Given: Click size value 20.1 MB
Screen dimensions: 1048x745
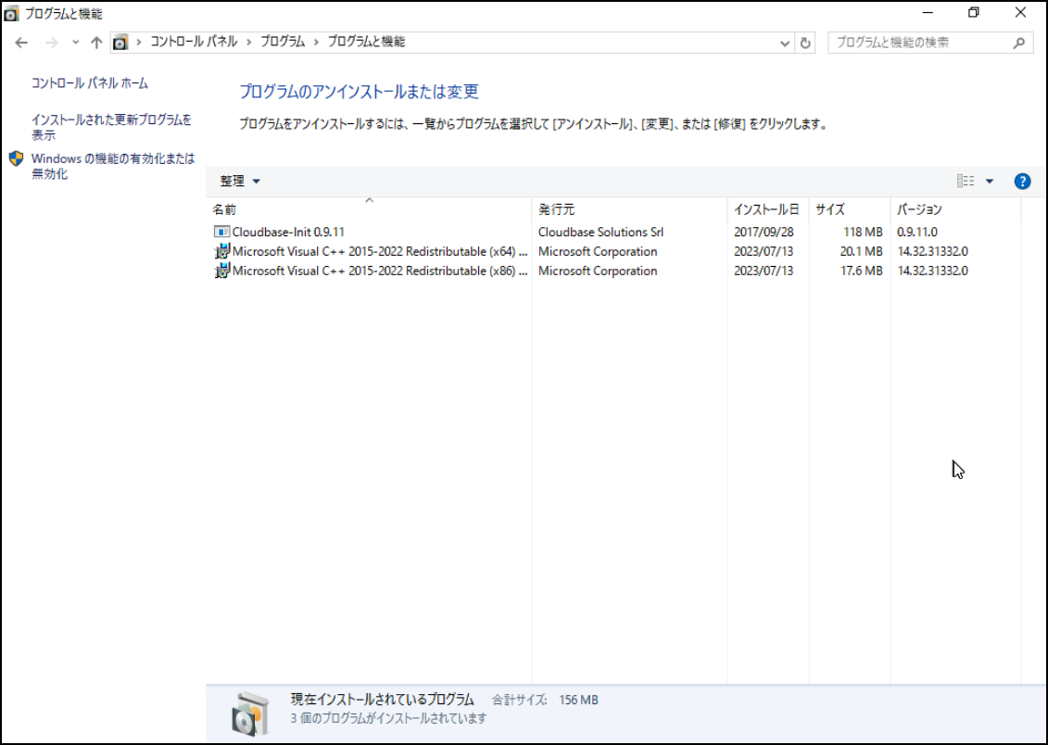Looking at the screenshot, I should coord(861,251).
